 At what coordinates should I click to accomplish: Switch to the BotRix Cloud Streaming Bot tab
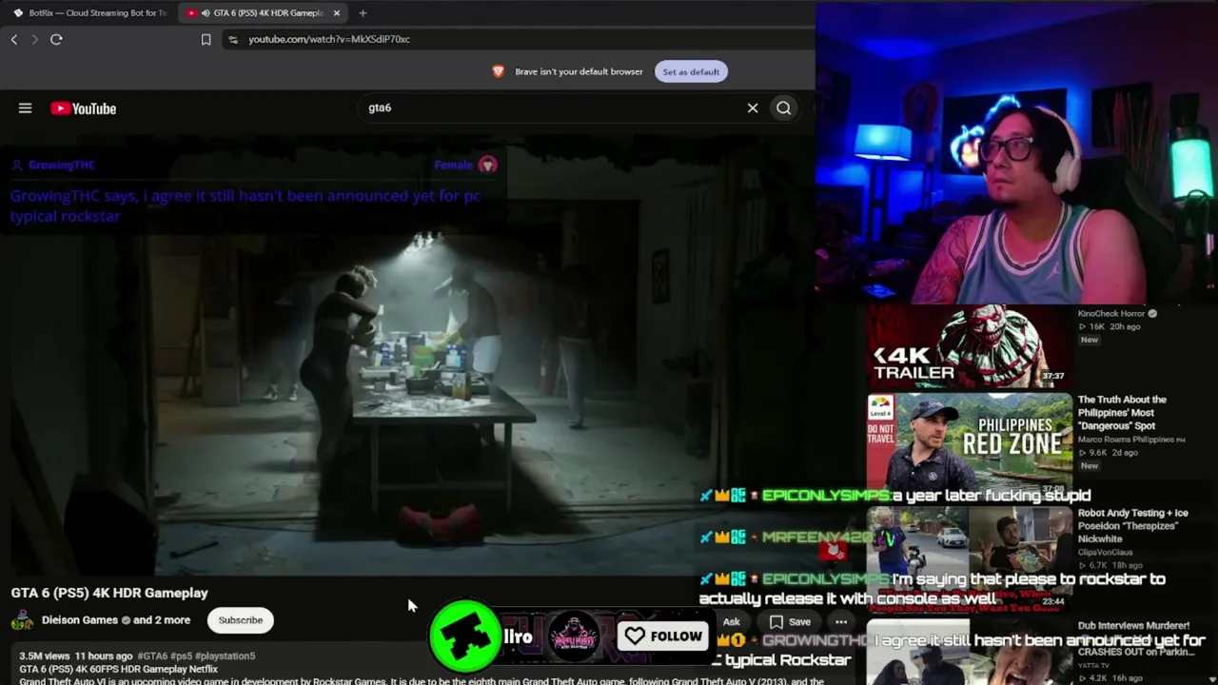[x=89, y=13]
